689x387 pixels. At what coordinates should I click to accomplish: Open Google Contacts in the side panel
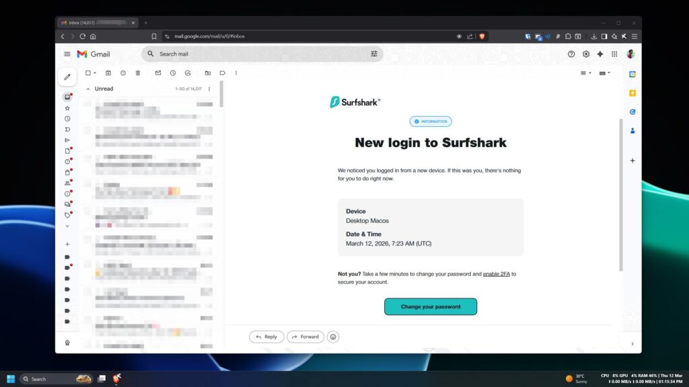point(632,131)
